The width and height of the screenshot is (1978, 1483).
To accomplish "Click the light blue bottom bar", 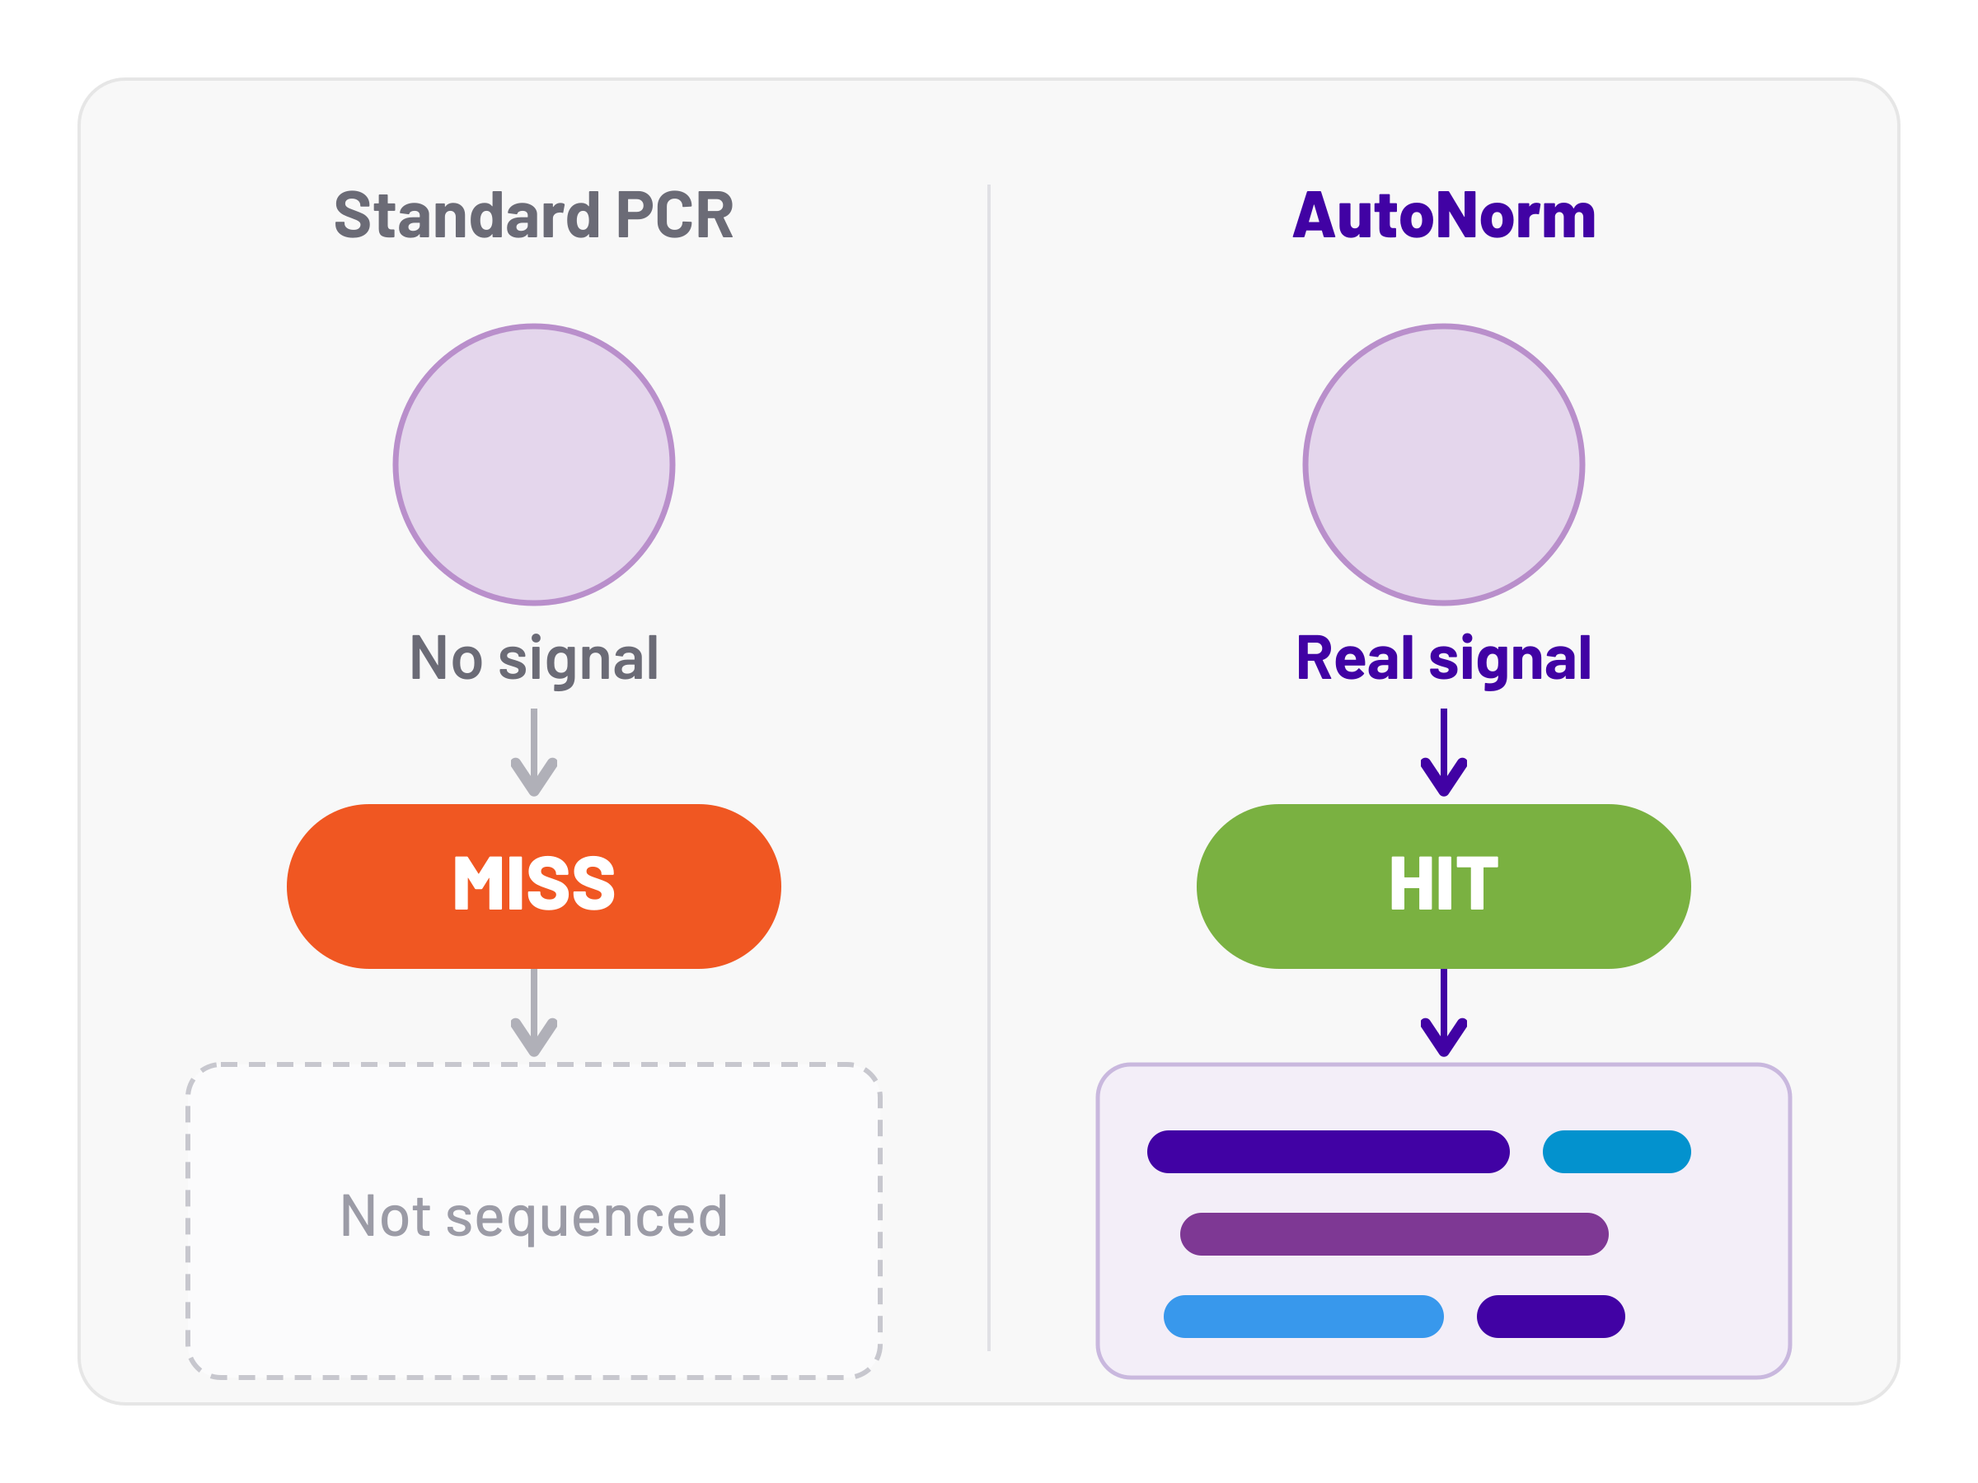I will 1304,1317.
